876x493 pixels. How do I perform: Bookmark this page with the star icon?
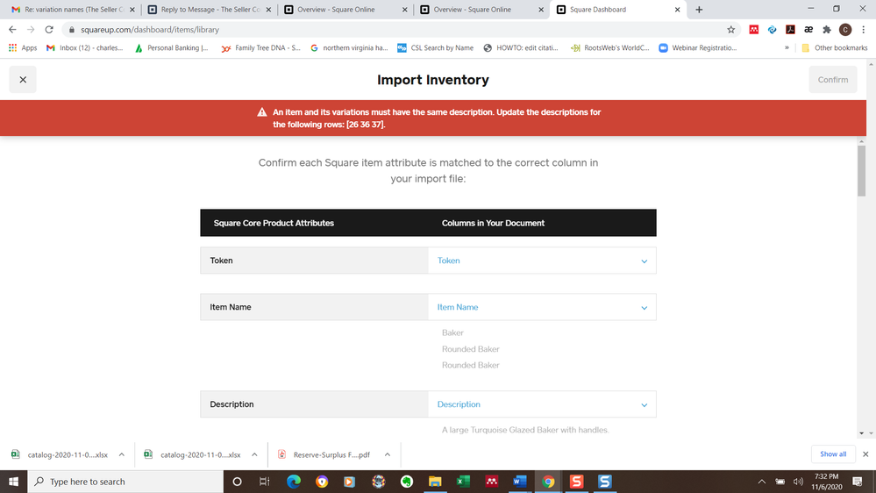coord(730,29)
